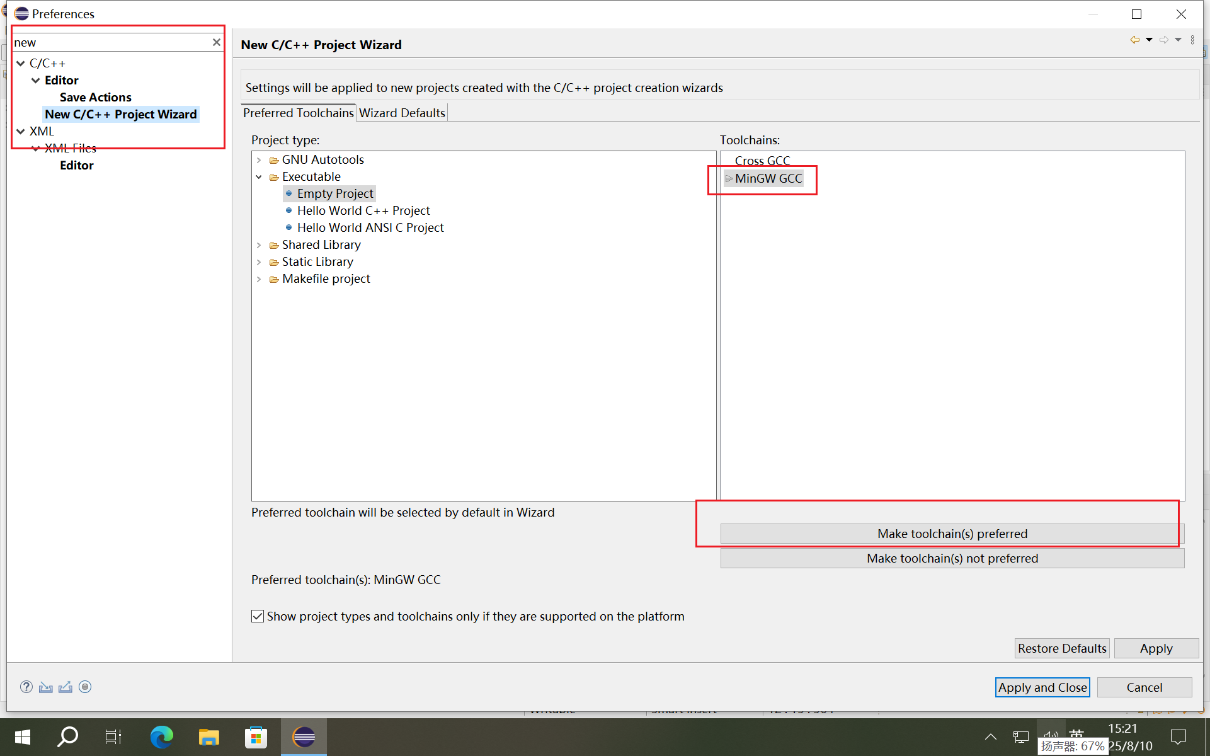Open the Windows Start menu
1210x756 pixels.
coord(23,737)
